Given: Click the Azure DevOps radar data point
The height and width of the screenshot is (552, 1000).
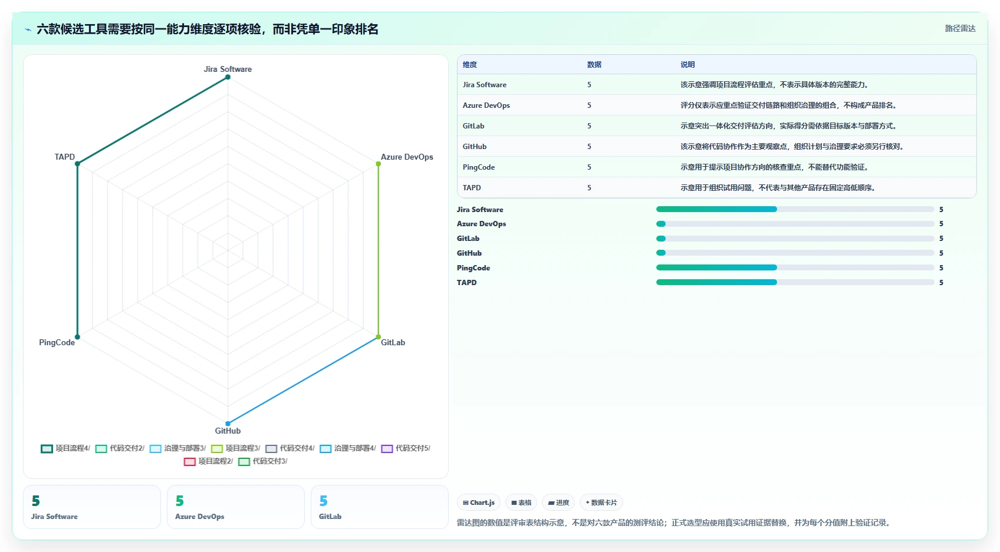Looking at the screenshot, I should pos(379,164).
